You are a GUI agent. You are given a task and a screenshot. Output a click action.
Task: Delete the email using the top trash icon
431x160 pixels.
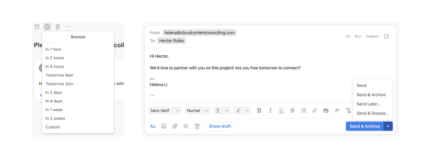pyautogui.click(x=58, y=27)
